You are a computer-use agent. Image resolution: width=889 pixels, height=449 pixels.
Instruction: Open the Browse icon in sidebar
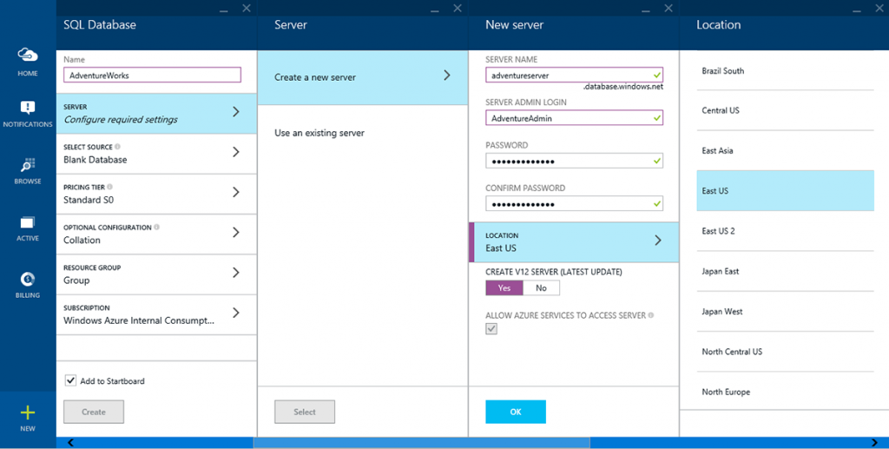pyautogui.click(x=27, y=165)
